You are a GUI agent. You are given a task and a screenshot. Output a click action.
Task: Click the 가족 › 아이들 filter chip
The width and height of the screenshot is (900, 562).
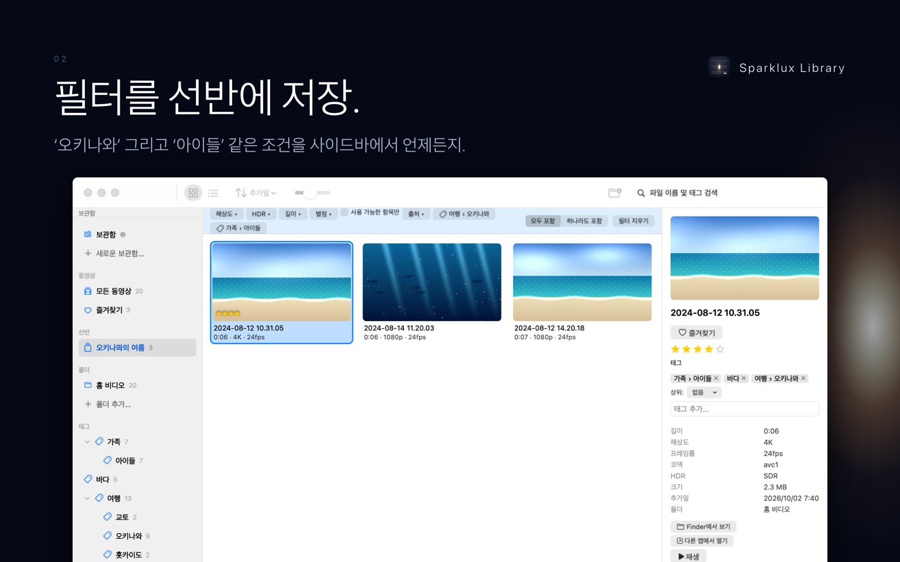pyautogui.click(x=239, y=228)
